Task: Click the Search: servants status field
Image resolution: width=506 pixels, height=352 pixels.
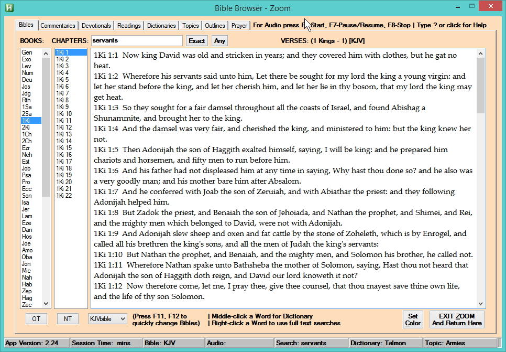Action: pos(312,343)
